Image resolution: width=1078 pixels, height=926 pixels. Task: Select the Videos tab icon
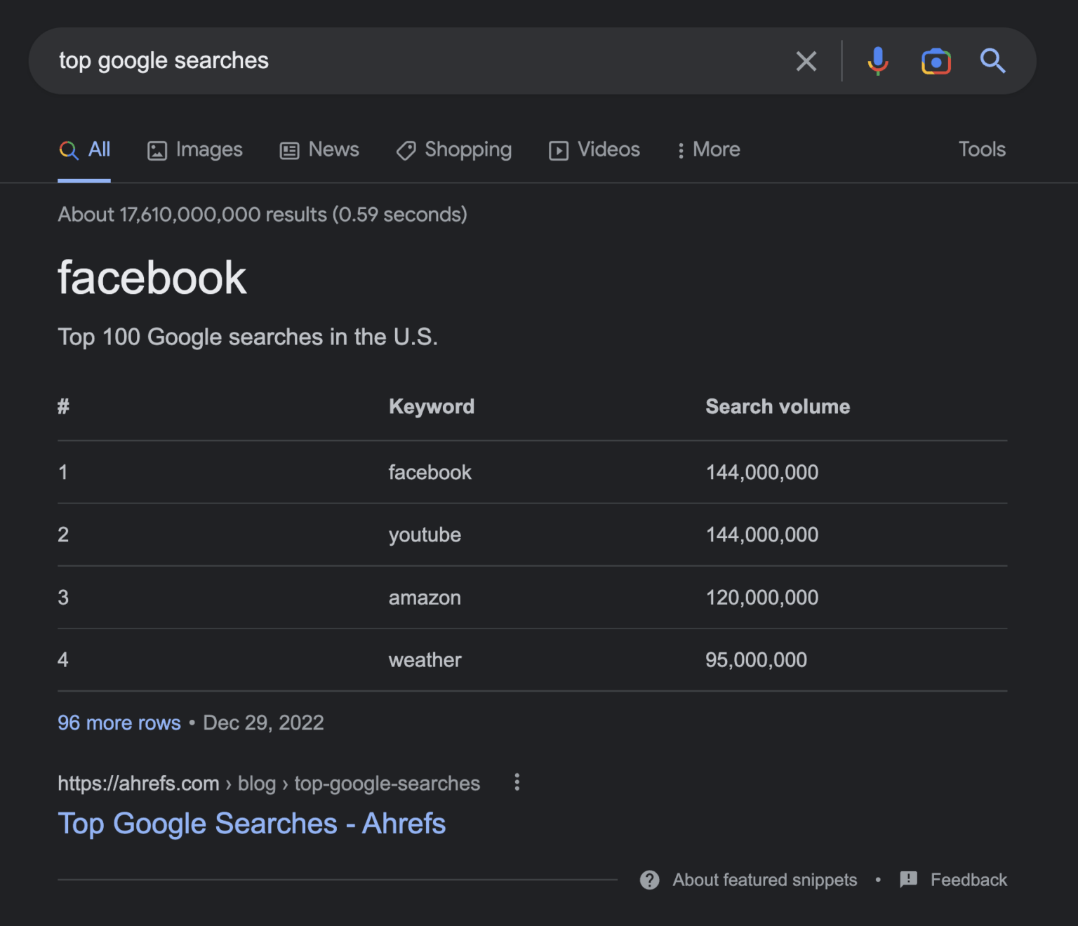[x=558, y=149]
